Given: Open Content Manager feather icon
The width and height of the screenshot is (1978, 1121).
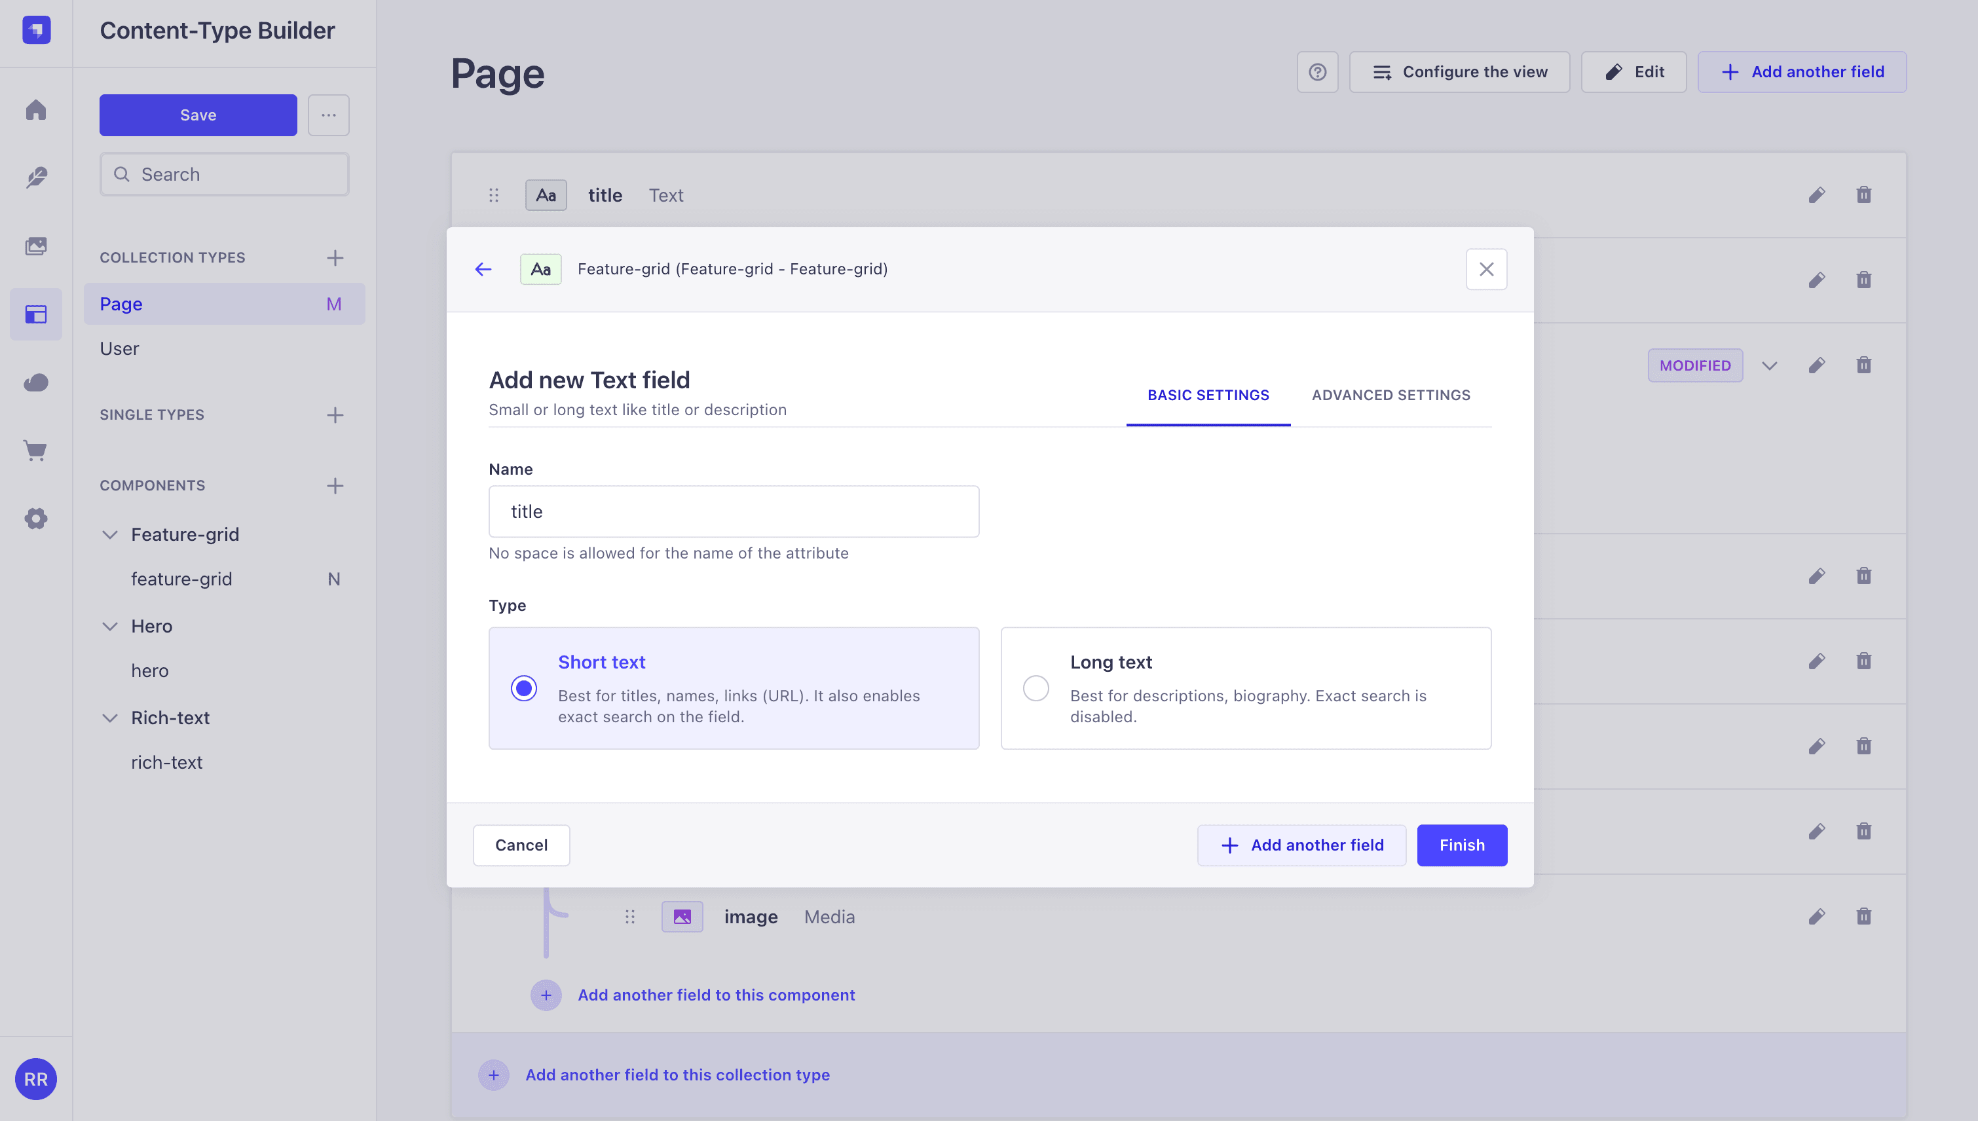Looking at the screenshot, I should [36, 178].
